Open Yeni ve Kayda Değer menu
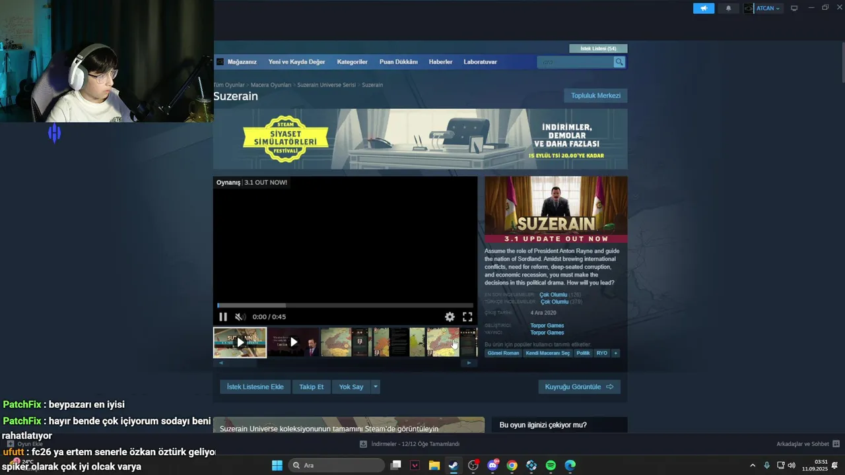The width and height of the screenshot is (845, 475). click(296, 62)
